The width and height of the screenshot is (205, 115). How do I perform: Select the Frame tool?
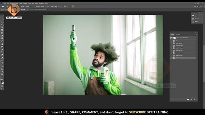click(x=2, y=33)
